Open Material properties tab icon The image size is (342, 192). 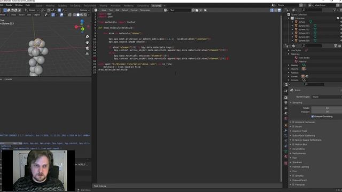click(286, 156)
